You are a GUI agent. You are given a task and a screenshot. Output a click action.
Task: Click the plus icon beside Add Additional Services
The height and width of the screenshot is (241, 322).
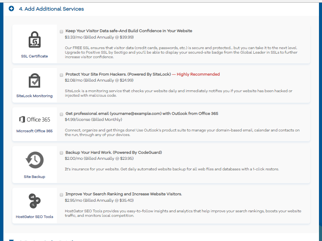coord(11,9)
